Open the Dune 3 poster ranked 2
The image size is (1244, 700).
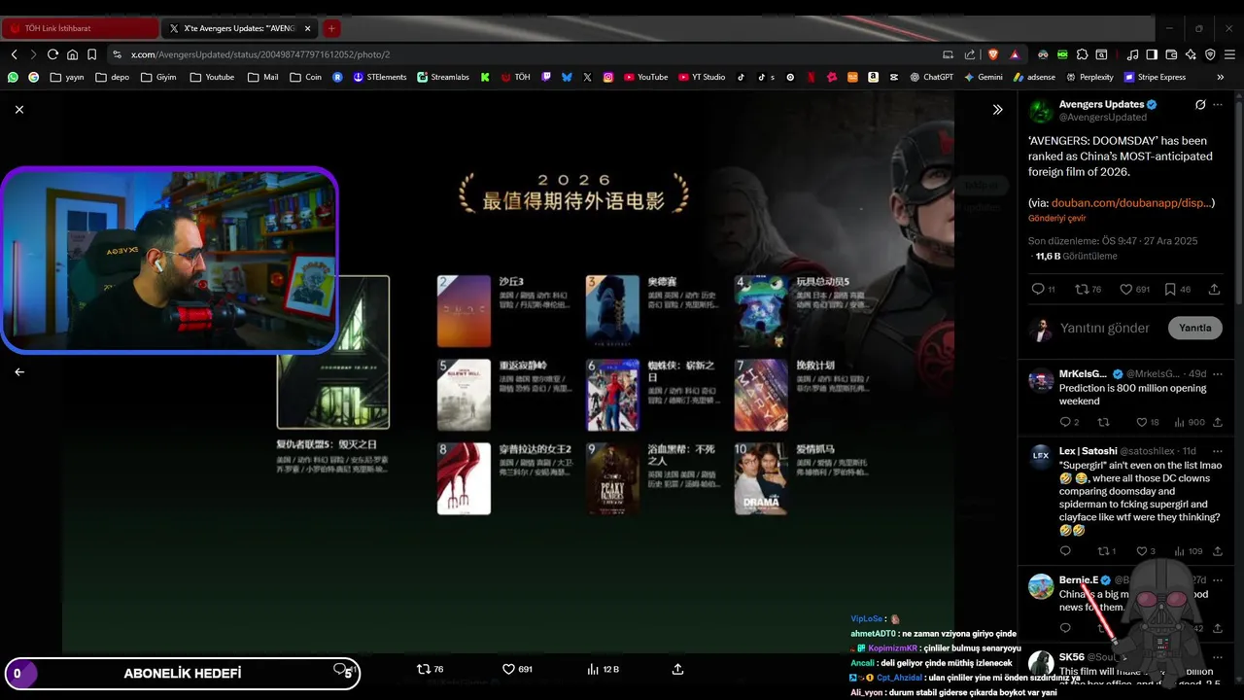[464, 311]
